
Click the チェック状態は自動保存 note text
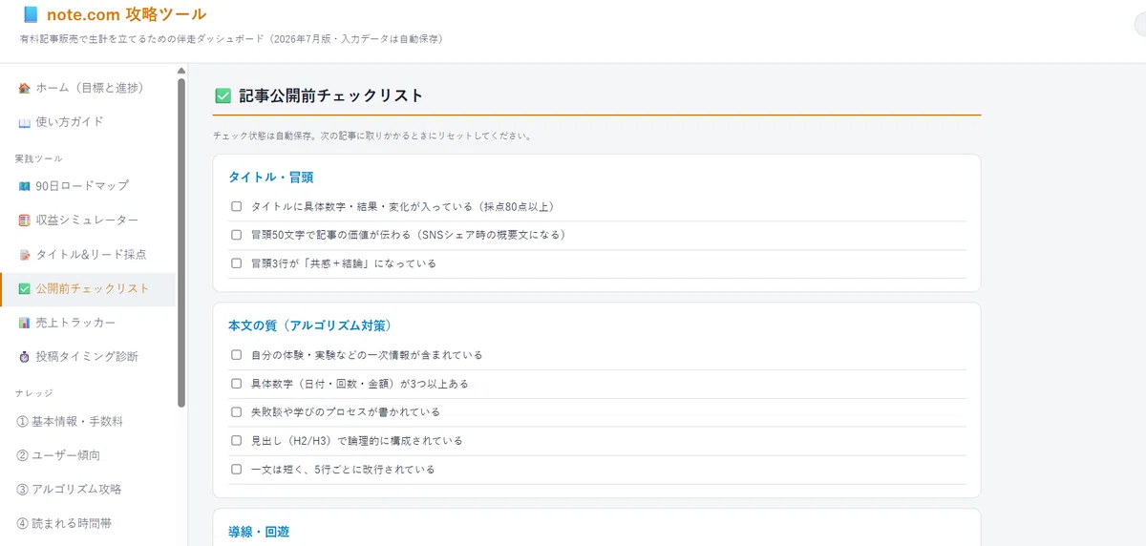[371, 136]
